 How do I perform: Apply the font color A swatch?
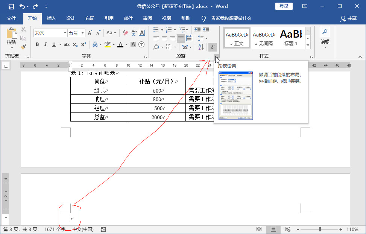tap(120, 44)
